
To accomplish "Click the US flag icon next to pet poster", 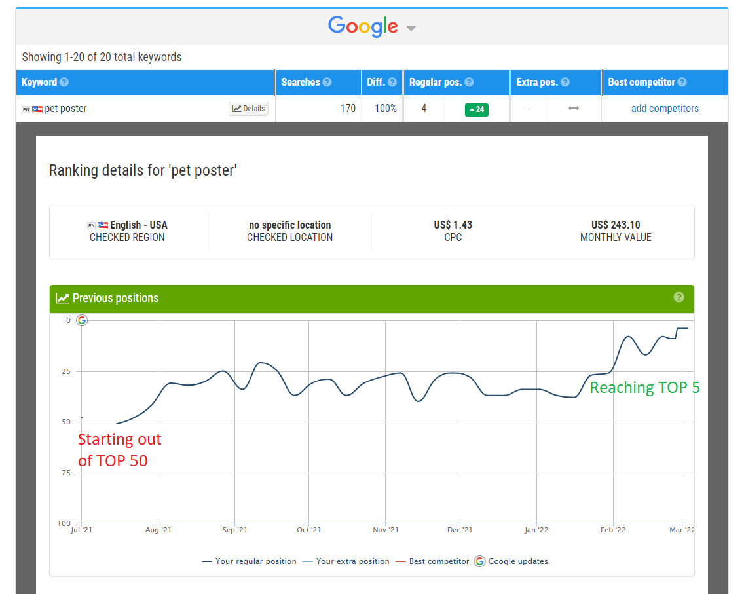I will coord(37,109).
